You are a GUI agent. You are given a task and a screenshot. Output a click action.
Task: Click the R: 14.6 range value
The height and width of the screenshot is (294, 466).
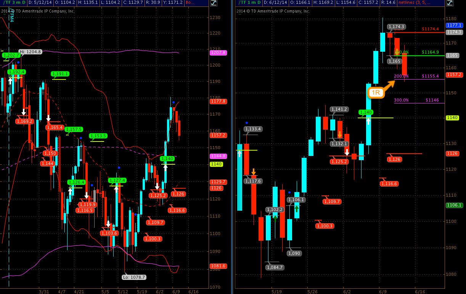coord(388,3)
